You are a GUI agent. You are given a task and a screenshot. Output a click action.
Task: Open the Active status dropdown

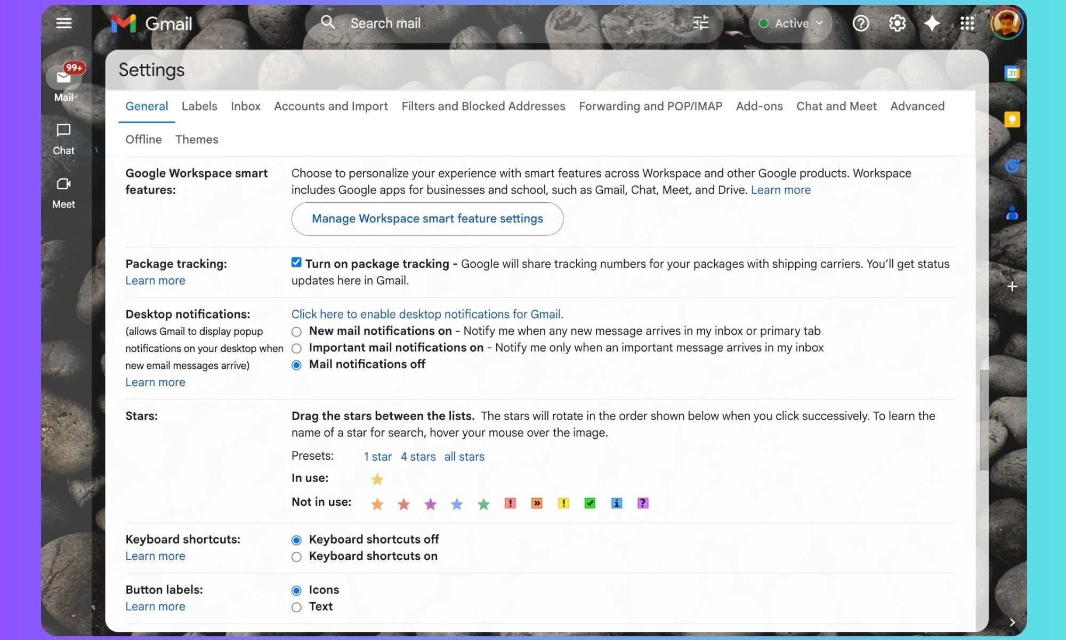791,23
